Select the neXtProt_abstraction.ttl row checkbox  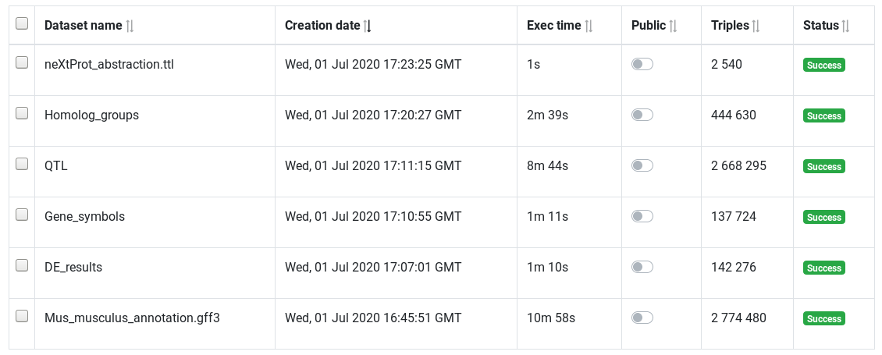(x=22, y=62)
